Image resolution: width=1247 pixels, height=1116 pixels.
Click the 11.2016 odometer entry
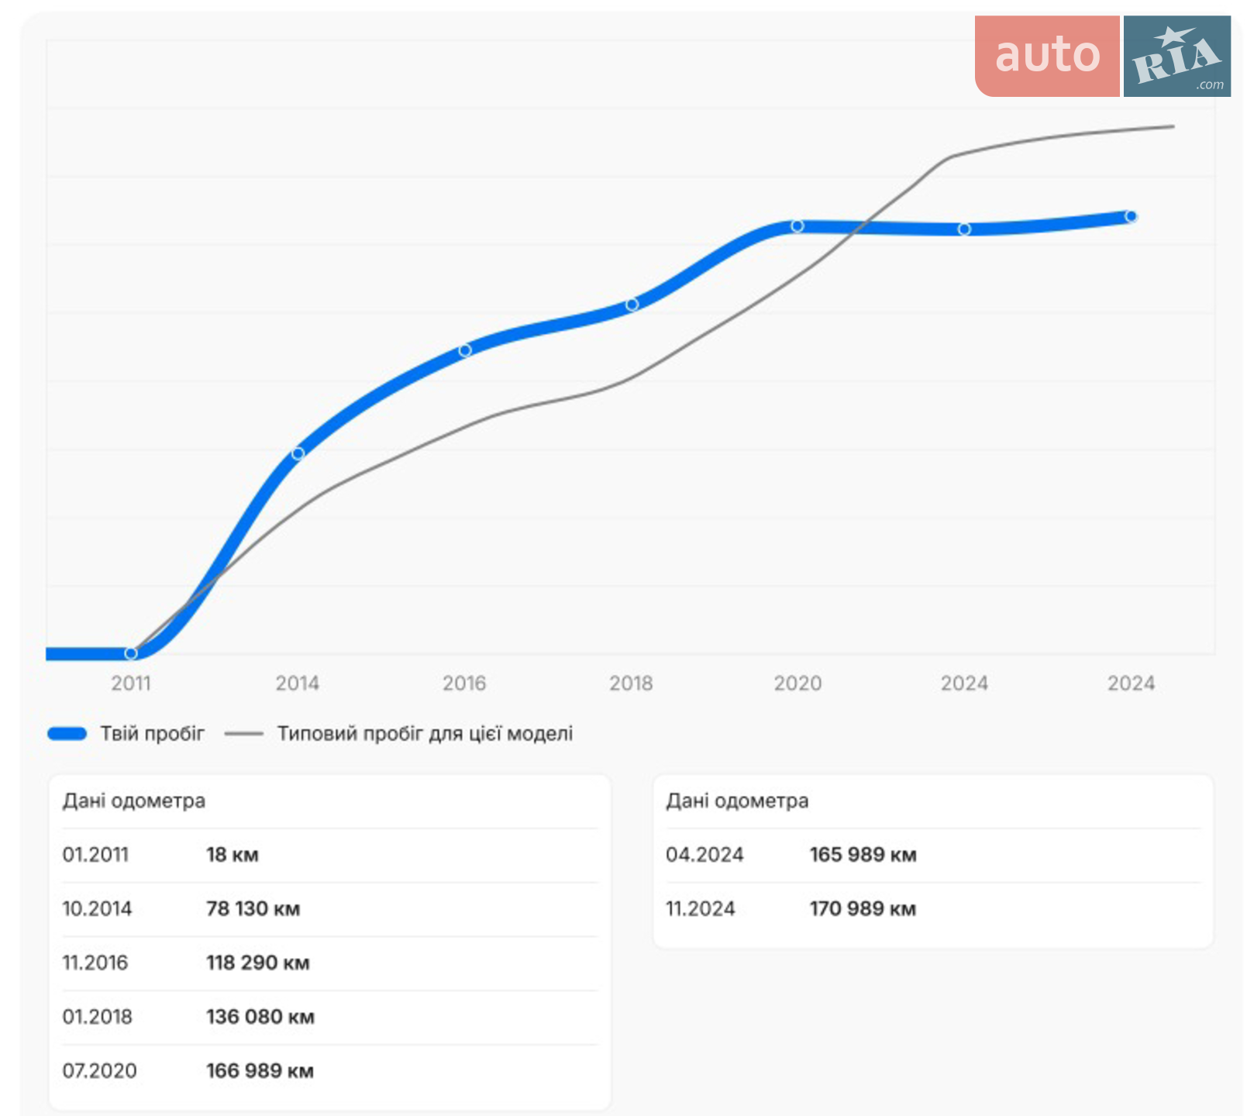(x=330, y=963)
